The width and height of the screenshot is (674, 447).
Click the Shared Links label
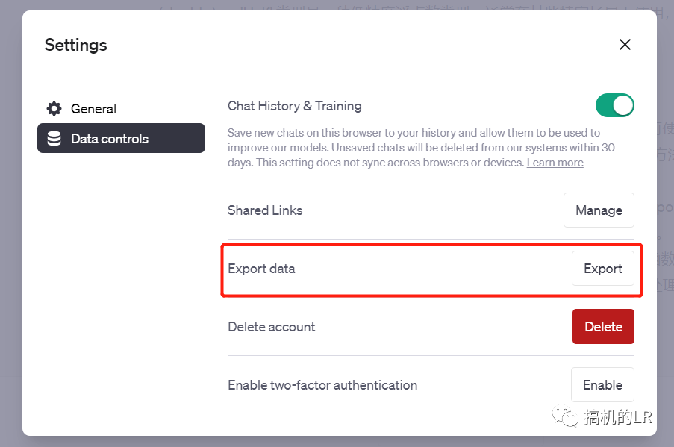[x=265, y=210]
